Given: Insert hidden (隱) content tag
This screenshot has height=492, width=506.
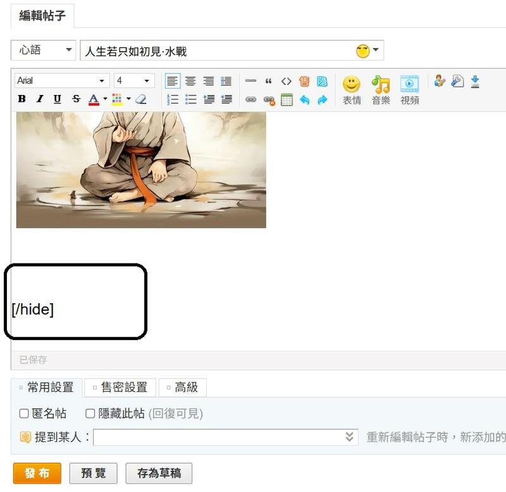Looking at the screenshot, I should [x=322, y=81].
